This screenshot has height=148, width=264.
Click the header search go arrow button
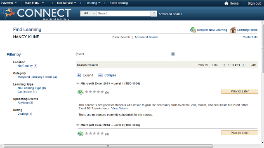pyautogui.click(x=154, y=14)
